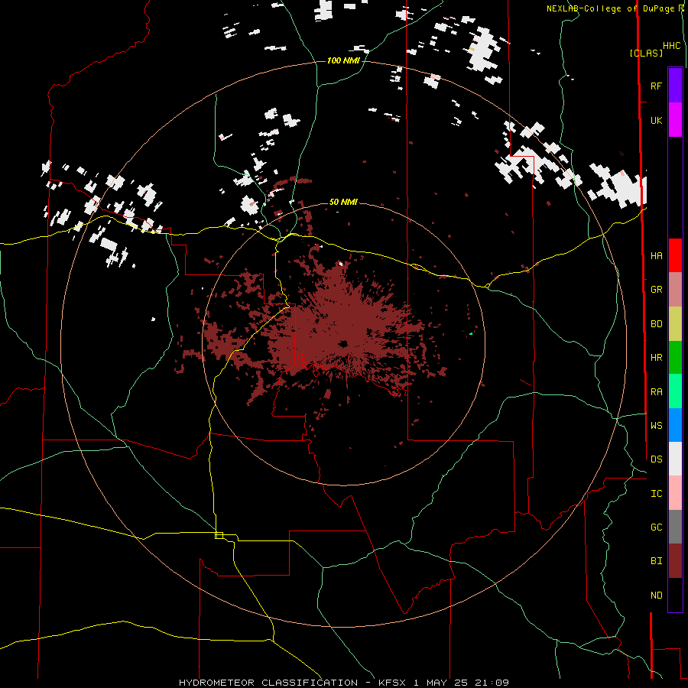Viewport: 688px width, 688px height.
Task: Click the 'GC' legend label text
Action: [x=656, y=527]
